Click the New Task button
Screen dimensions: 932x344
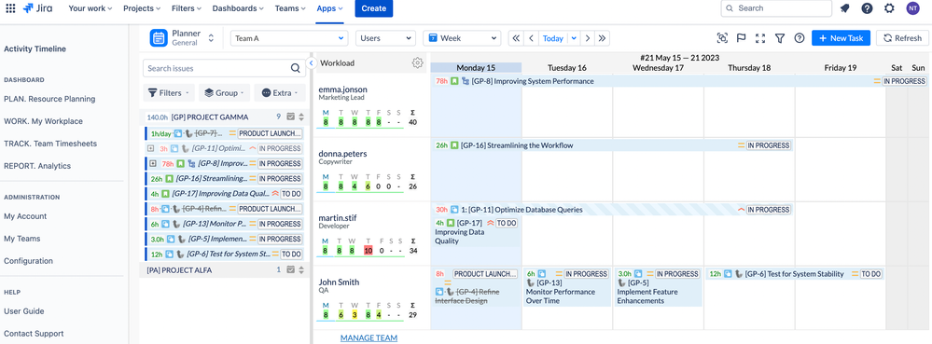pyautogui.click(x=842, y=38)
